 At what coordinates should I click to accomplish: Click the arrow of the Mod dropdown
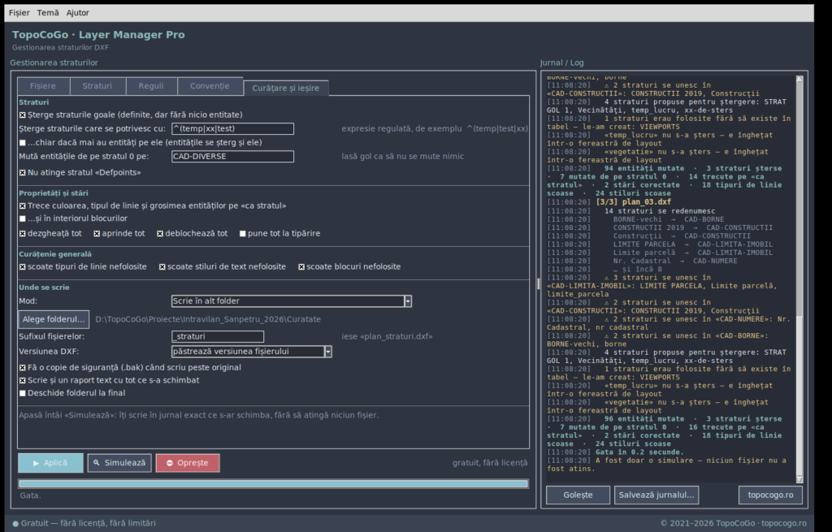pos(408,301)
